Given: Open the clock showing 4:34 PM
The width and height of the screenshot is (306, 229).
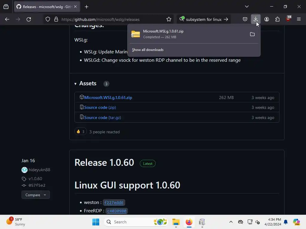Looking at the screenshot, I should pyautogui.click(x=273, y=222).
